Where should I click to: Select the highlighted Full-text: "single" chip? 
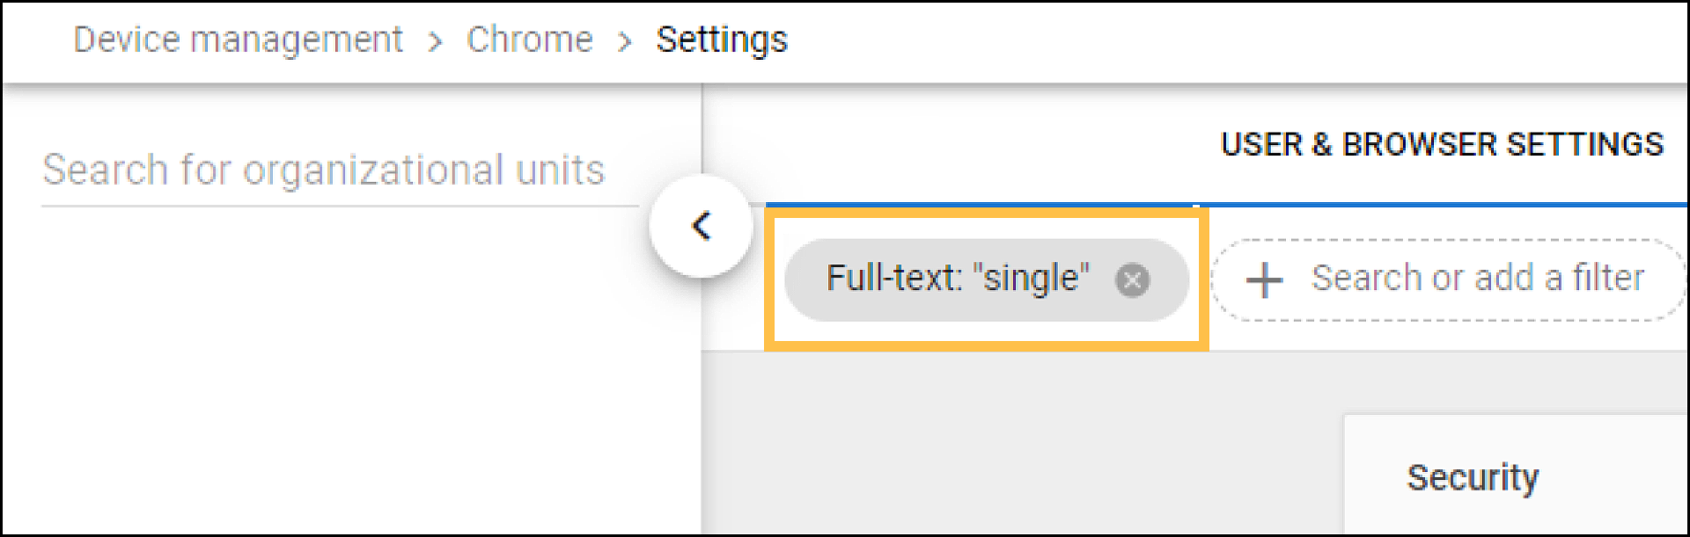tap(959, 278)
